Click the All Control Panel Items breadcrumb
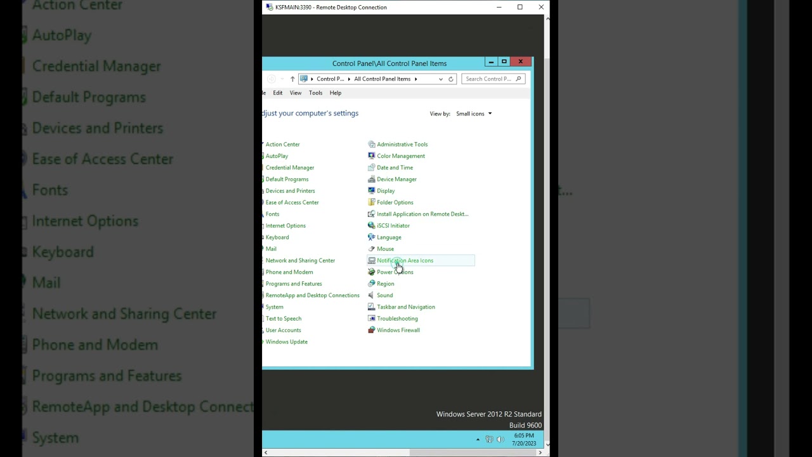812x457 pixels. [383, 79]
